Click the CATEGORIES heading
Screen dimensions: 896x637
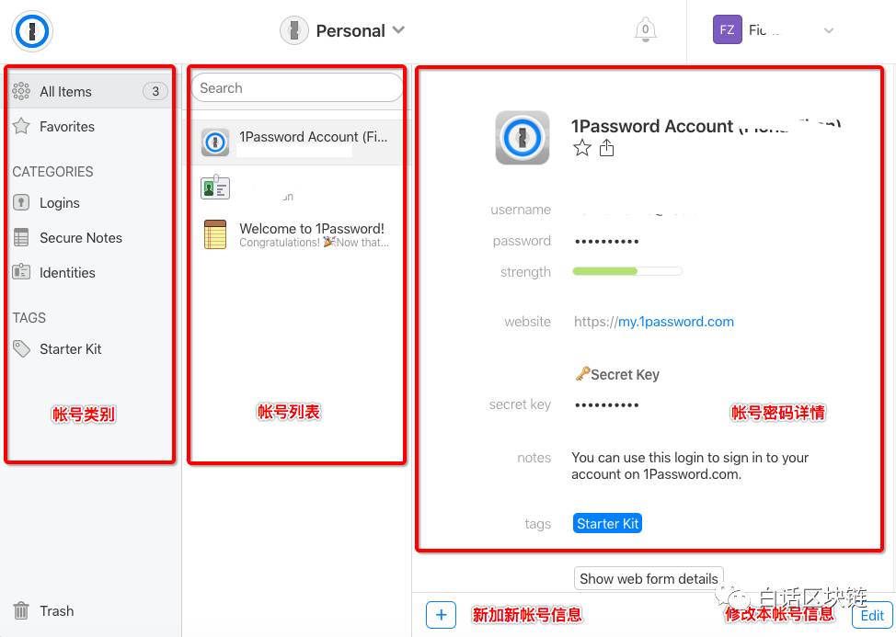(52, 172)
